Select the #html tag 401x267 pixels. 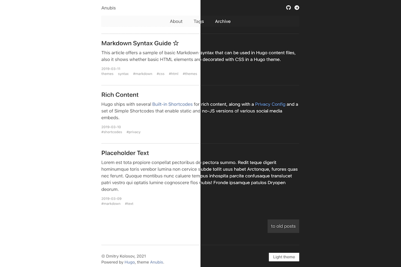173,74
